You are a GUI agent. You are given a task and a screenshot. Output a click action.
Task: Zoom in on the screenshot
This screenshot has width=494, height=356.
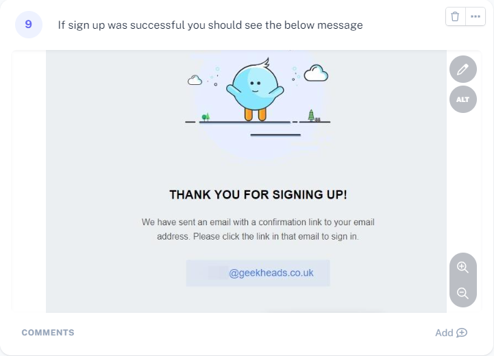pos(463,267)
